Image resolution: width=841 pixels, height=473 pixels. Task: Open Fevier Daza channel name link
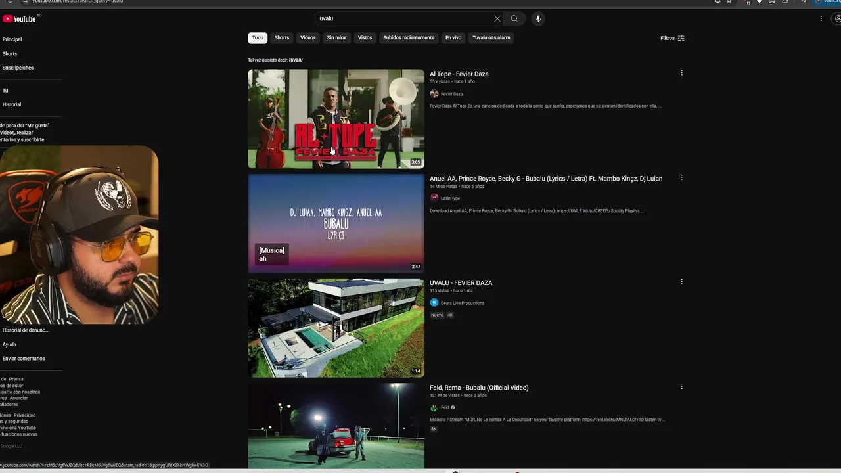point(452,94)
